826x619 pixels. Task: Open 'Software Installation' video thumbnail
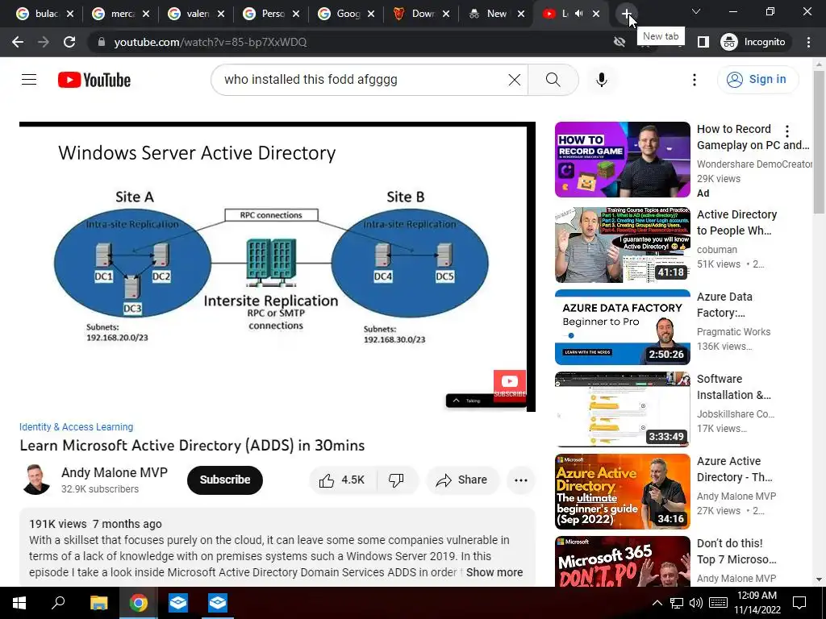[622, 409]
